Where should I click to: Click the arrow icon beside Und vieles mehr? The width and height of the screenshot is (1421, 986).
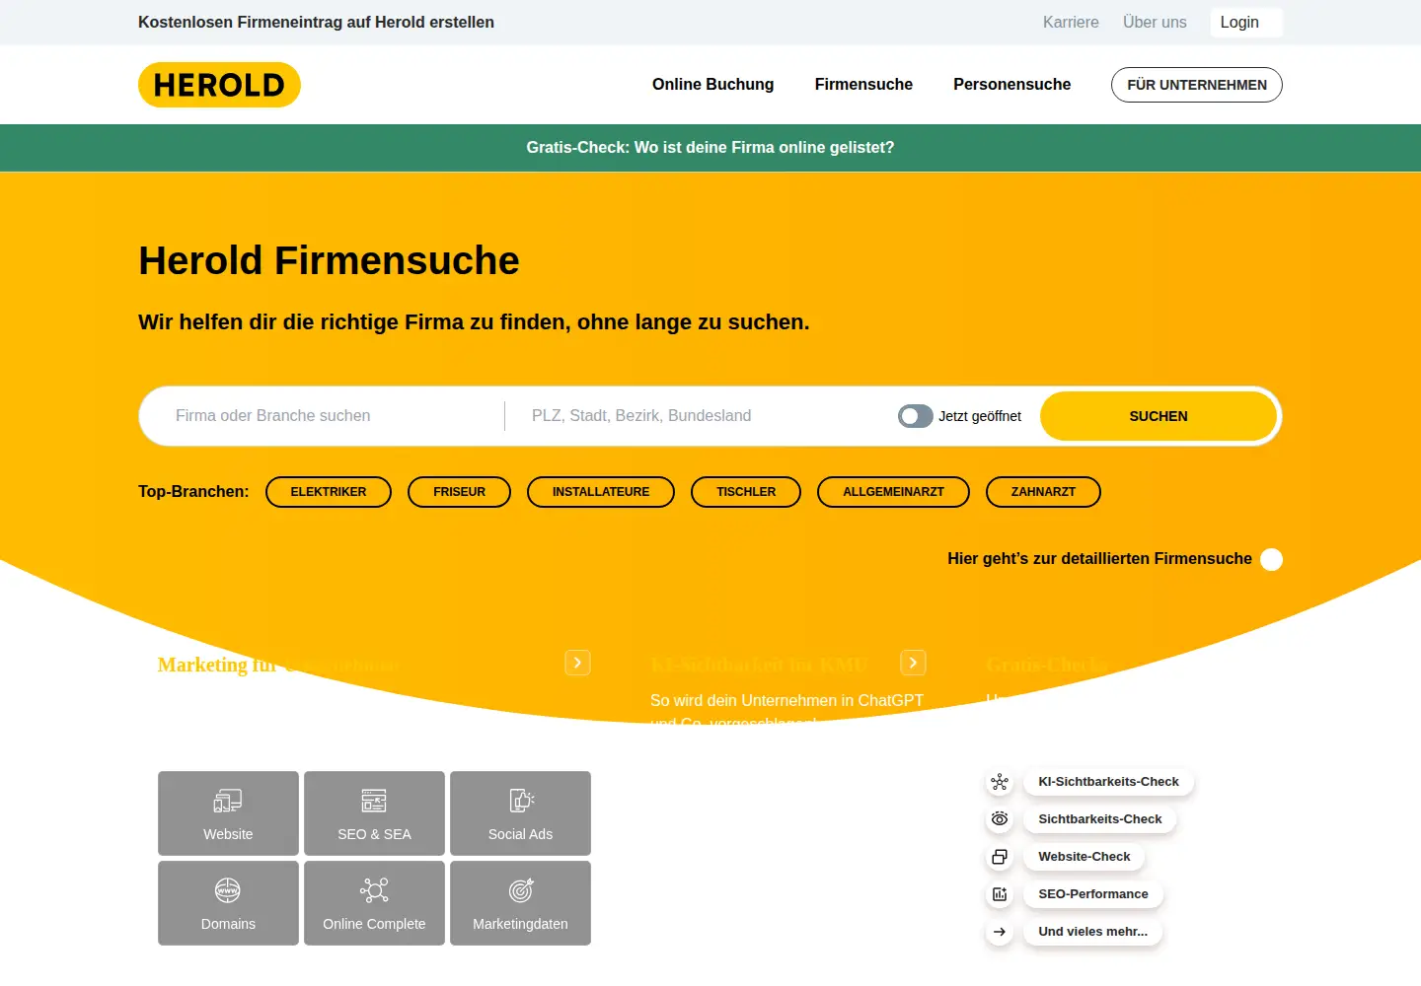coord(1000,932)
